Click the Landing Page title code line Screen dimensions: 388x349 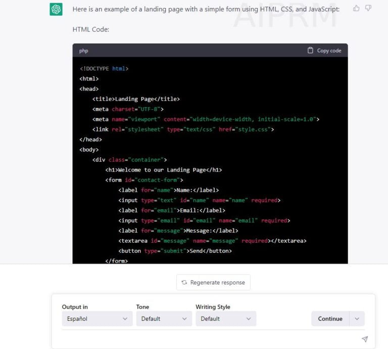(136, 99)
